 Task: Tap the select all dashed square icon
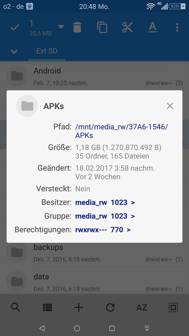(173, 308)
